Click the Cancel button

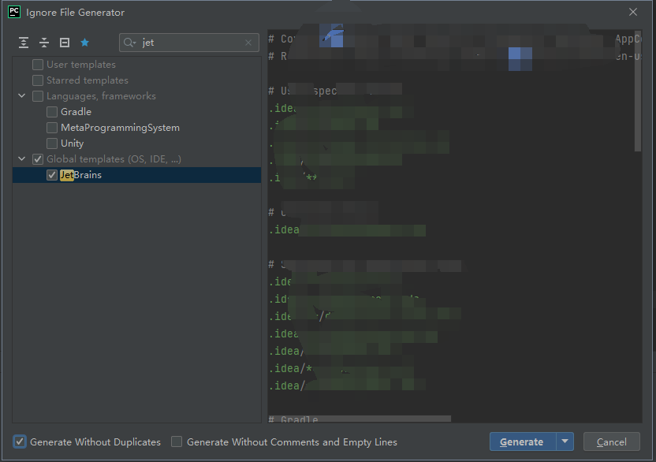(x=612, y=442)
